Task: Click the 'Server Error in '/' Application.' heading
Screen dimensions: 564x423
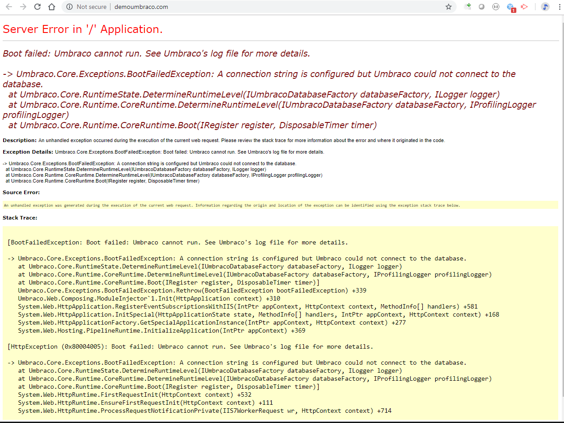Action: (83, 29)
